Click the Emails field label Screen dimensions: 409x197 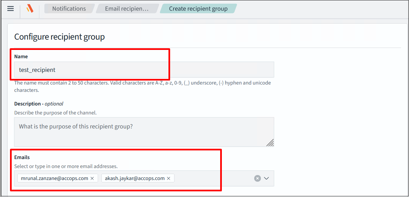[x=22, y=157]
